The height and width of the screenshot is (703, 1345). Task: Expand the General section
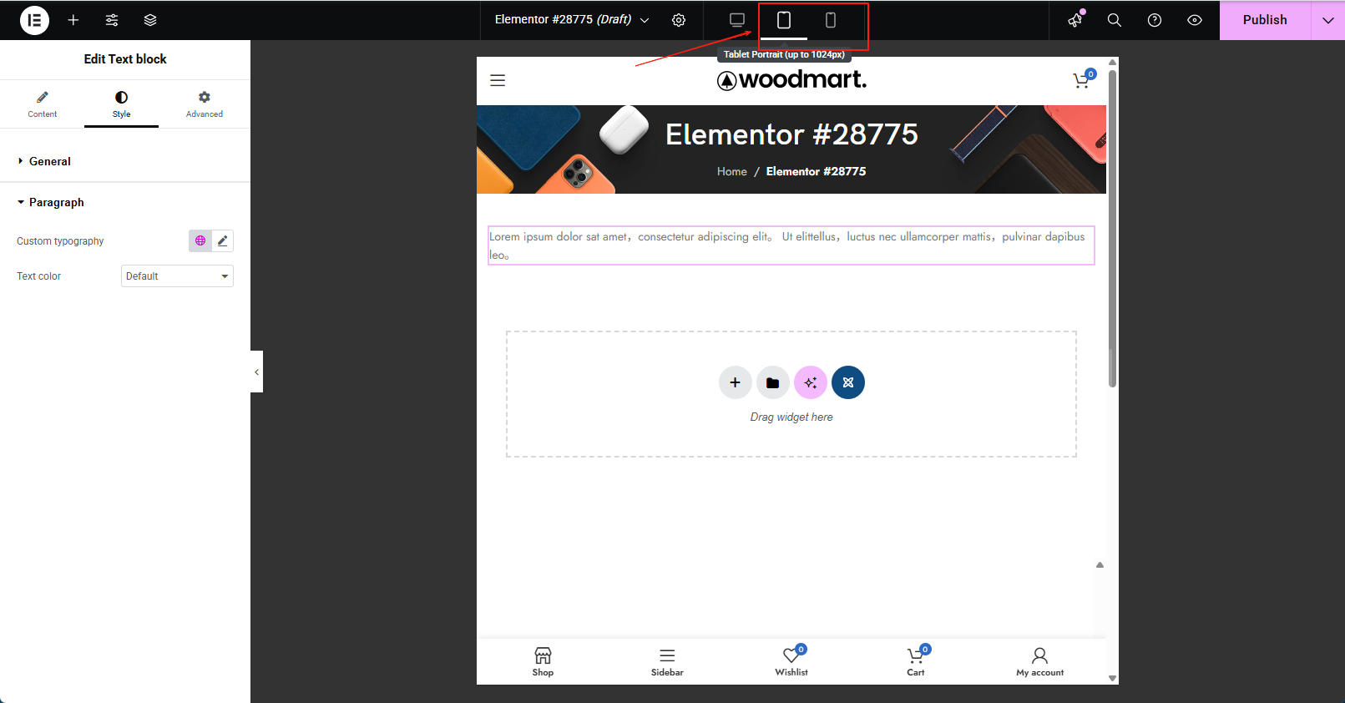[x=50, y=161]
